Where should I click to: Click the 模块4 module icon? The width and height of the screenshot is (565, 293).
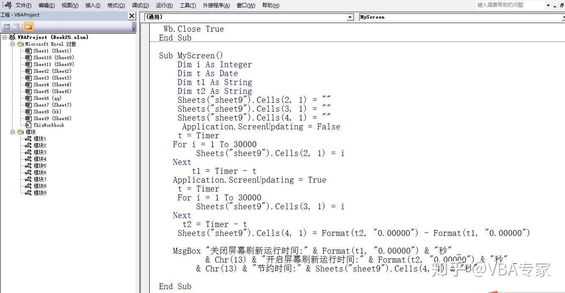click(28, 159)
